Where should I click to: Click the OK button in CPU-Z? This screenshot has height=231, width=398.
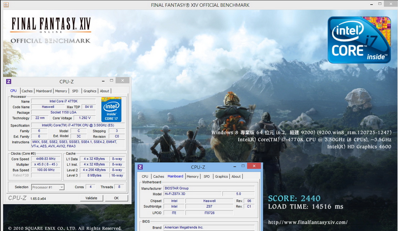click(x=116, y=198)
